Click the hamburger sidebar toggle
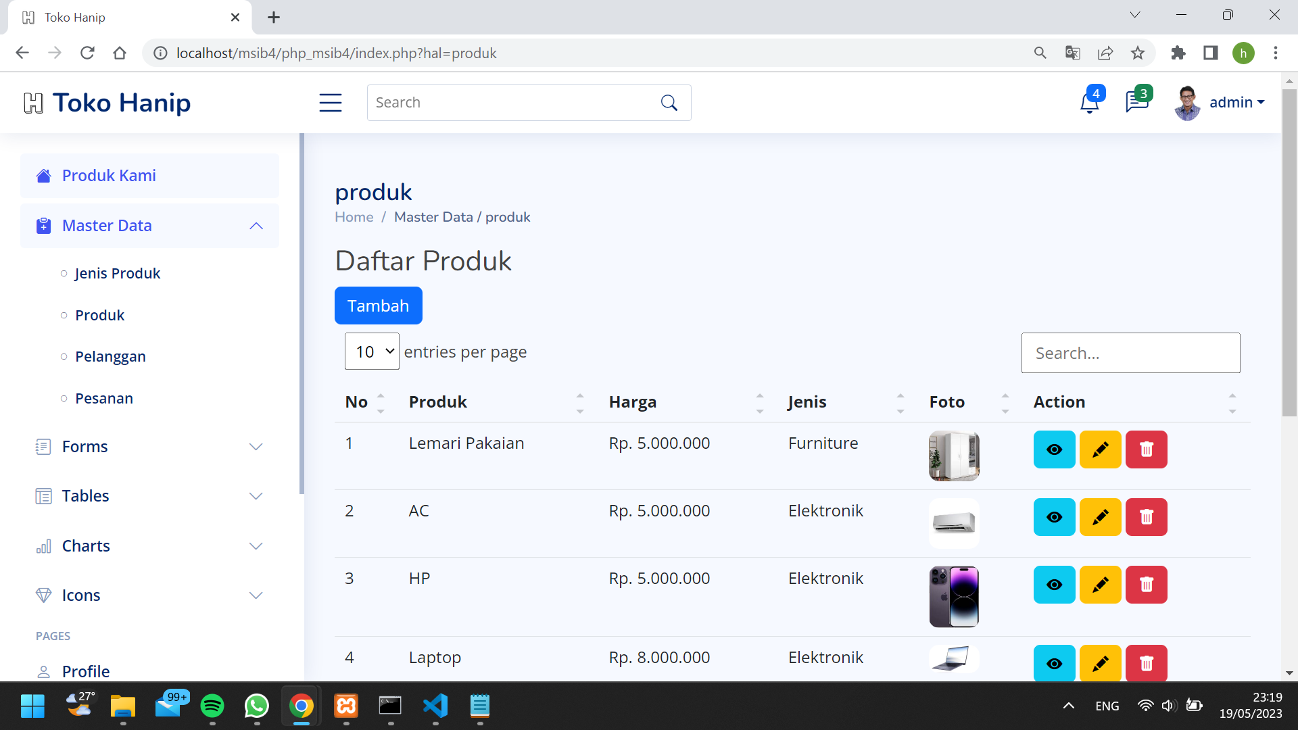 330,103
